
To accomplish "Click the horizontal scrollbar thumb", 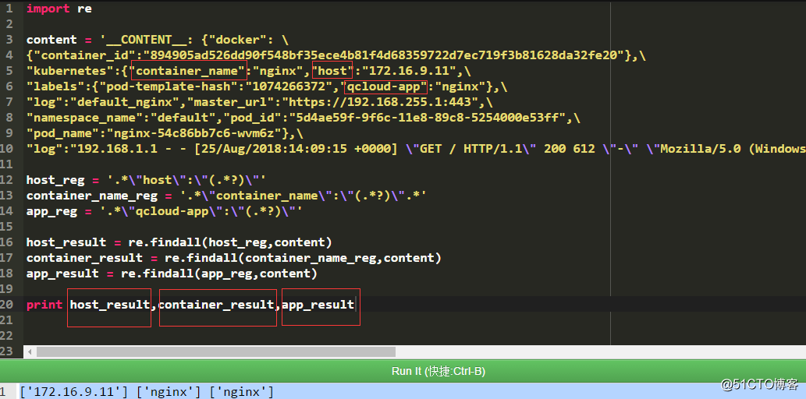I will (216, 352).
